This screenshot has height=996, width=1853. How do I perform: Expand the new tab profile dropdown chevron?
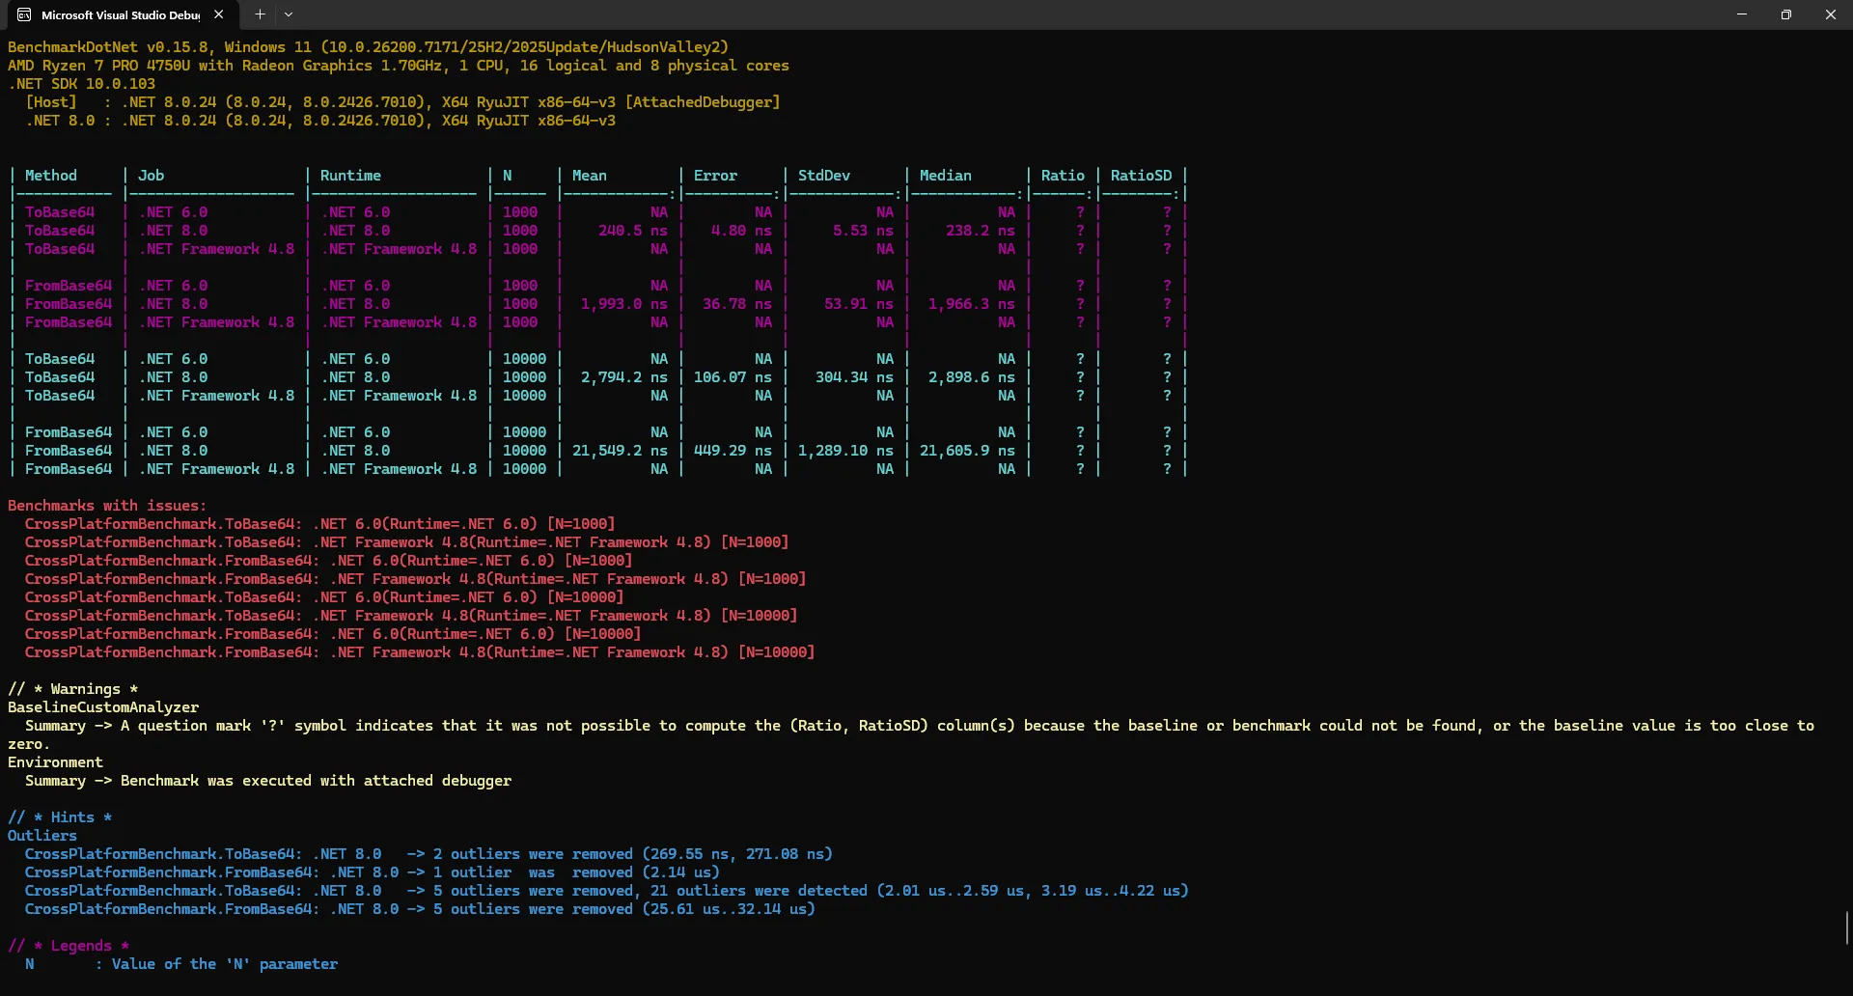coord(289,14)
